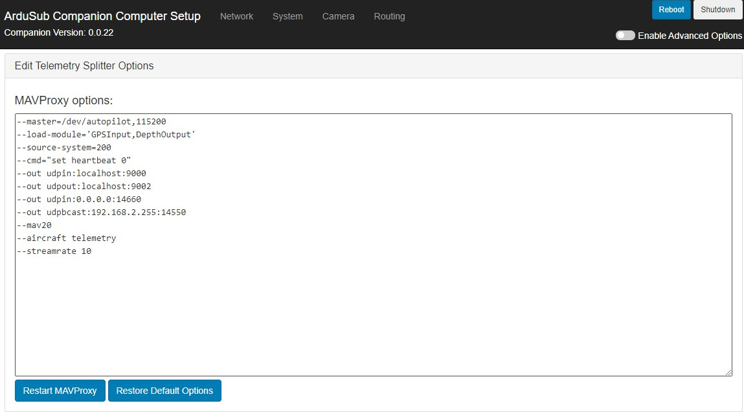Image resolution: width=744 pixels, height=412 pixels.
Task: Open the Routing menu
Action: 390,16
